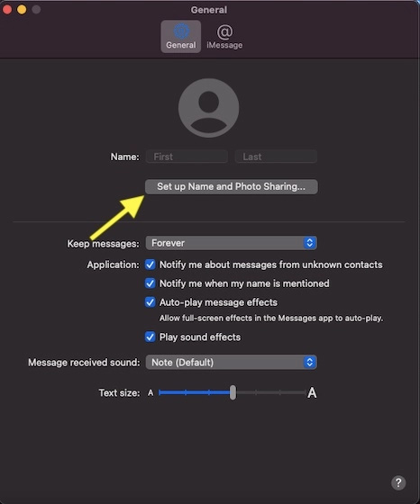Viewport: 420px width, 504px height.
Task: Click the 'Allow full-screen effects' description text
Action: (x=271, y=319)
